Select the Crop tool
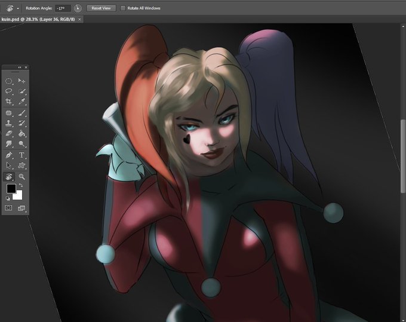Screen dimensions: 406x322 tap(9, 102)
